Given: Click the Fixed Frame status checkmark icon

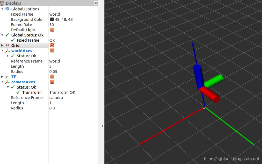Looking at the screenshot, I should [x=13, y=40].
